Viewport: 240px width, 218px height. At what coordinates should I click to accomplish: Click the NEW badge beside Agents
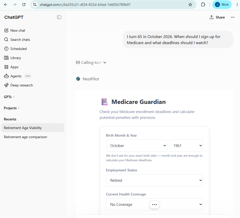point(28,76)
